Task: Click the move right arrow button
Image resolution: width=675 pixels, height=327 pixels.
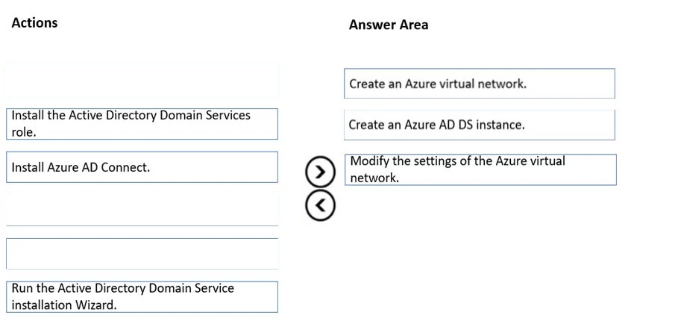Action: point(320,172)
